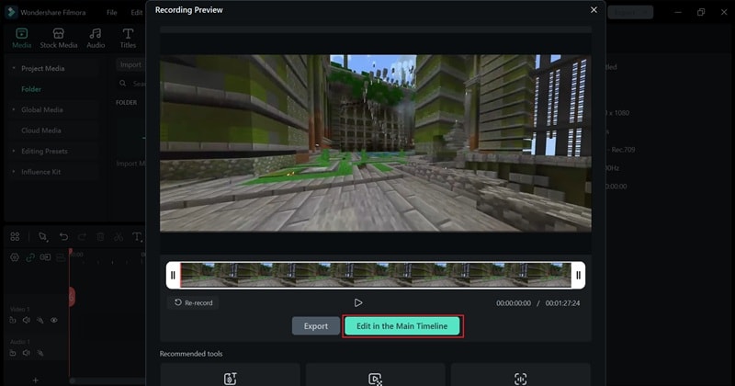Click the Text tool icon in timeline toolbar

137,237
